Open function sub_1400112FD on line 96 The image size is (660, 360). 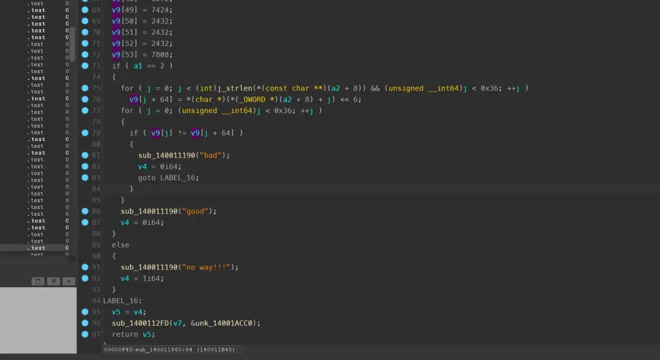[140, 323]
